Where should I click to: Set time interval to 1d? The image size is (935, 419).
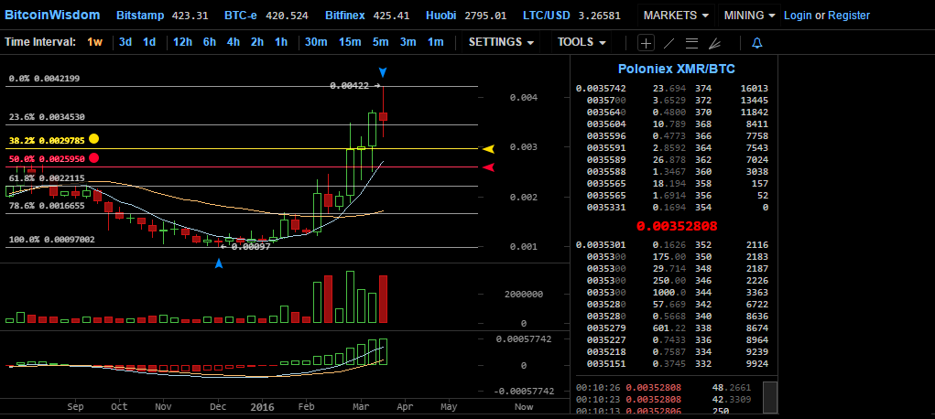click(x=149, y=42)
